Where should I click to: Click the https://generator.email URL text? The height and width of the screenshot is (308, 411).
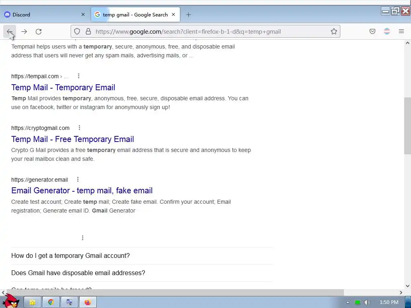click(x=40, y=180)
